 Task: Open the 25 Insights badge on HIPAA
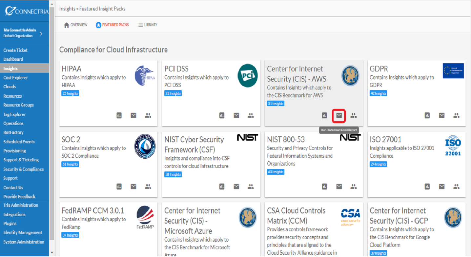[70, 93]
